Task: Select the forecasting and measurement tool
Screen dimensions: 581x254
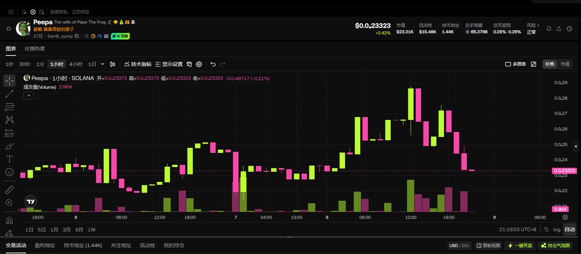Action: pyautogui.click(x=9, y=133)
